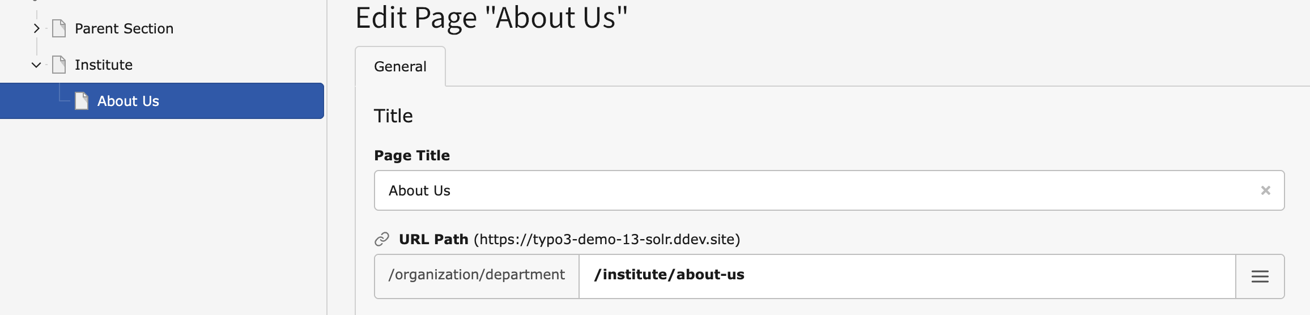Clear the Page Title field
The image size is (1310, 315).
click(x=1265, y=191)
